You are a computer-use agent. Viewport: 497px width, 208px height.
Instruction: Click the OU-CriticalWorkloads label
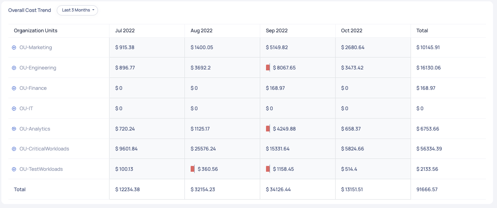(x=44, y=149)
